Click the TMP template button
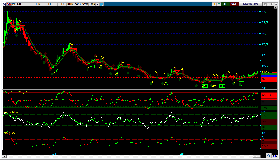This screenshot has height=160, width=280. (92, 4)
